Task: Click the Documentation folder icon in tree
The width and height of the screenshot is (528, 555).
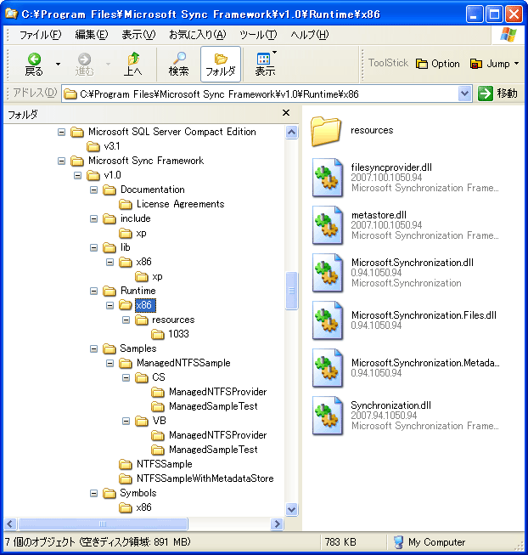Action: (x=110, y=190)
